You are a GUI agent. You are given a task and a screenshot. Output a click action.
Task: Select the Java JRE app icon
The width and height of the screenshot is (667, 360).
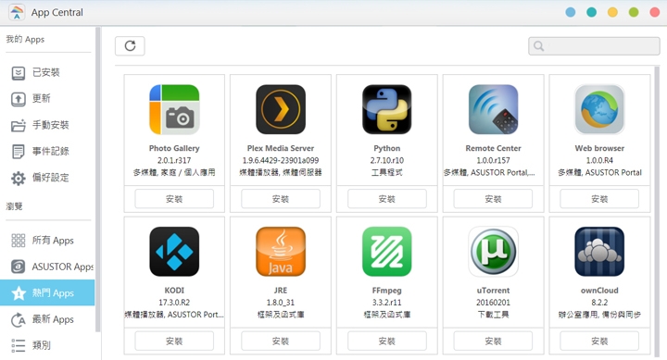(x=281, y=251)
